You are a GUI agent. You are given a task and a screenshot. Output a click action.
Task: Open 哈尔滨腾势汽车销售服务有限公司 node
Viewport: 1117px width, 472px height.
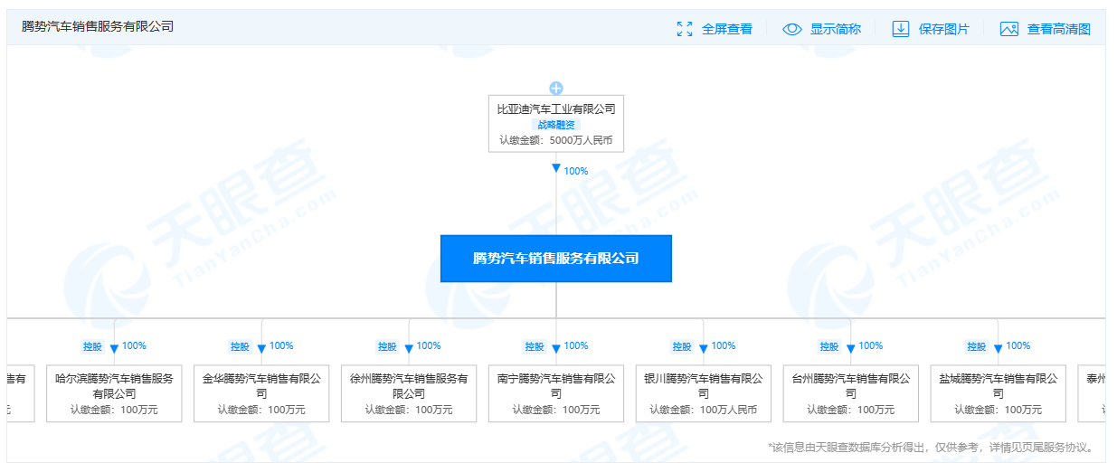click(114, 393)
